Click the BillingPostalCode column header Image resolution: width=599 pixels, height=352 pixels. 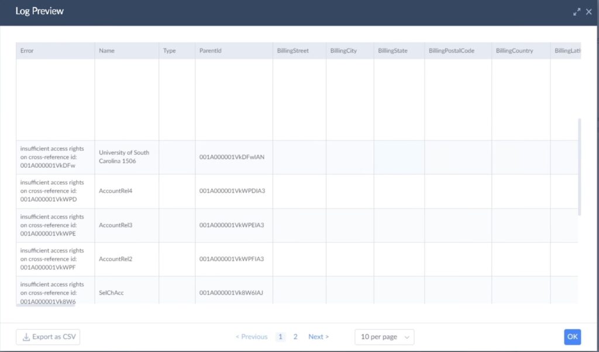(458, 51)
